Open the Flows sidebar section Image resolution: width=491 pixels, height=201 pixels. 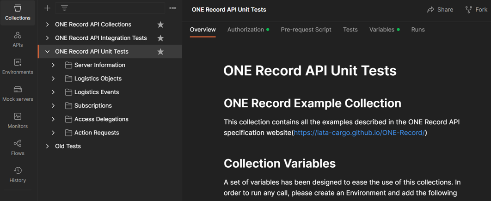(18, 148)
